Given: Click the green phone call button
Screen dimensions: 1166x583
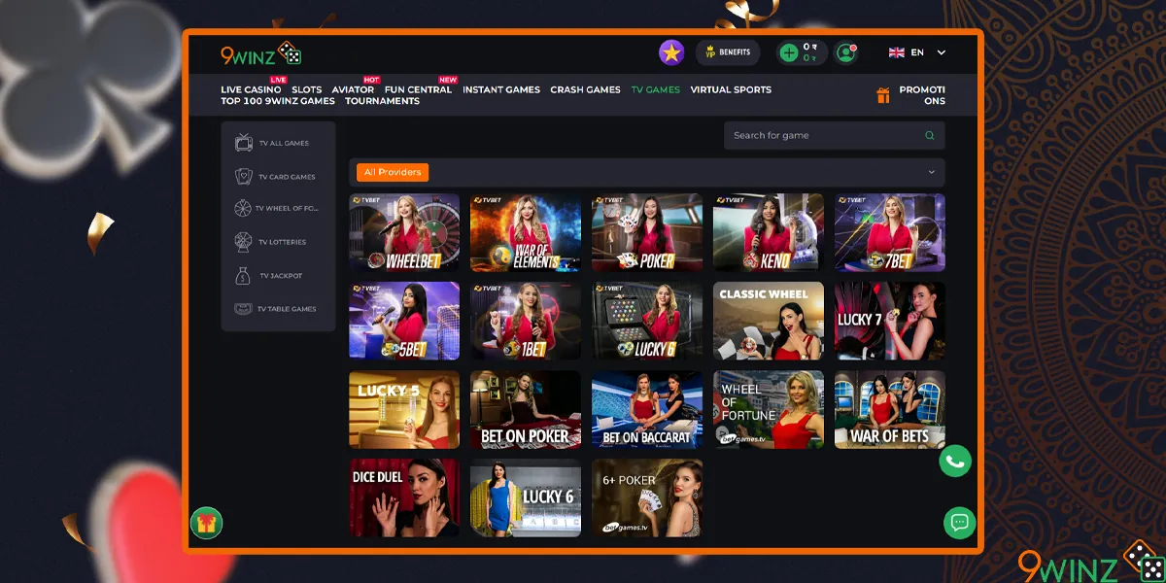Looking at the screenshot, I should pos(955,462).
